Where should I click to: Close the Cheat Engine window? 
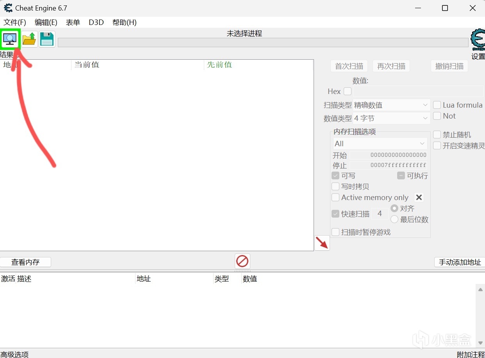pyautogui.click(x=473, y=8)
